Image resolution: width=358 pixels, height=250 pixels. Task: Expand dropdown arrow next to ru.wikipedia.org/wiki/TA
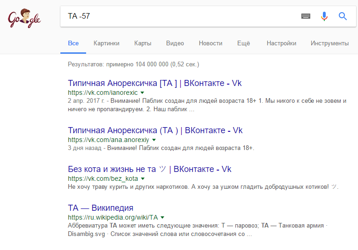[x=162, y=217]
